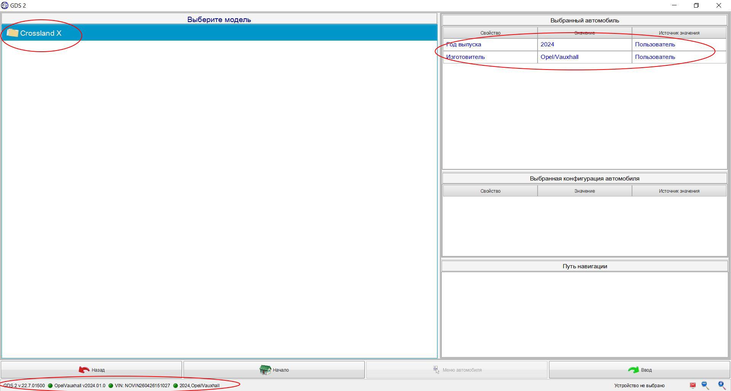Click the Opel/Vauxhall value cell
The height and width of the screenshot is (391, 731).
click(x=584, y=57)
